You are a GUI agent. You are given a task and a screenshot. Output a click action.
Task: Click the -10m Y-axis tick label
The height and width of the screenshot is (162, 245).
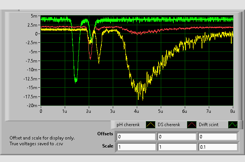click(x=32, y=70)
